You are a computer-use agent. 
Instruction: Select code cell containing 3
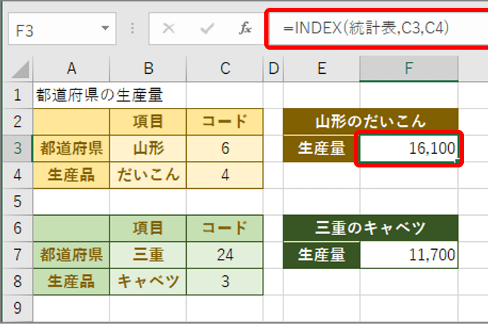[224, 282]
